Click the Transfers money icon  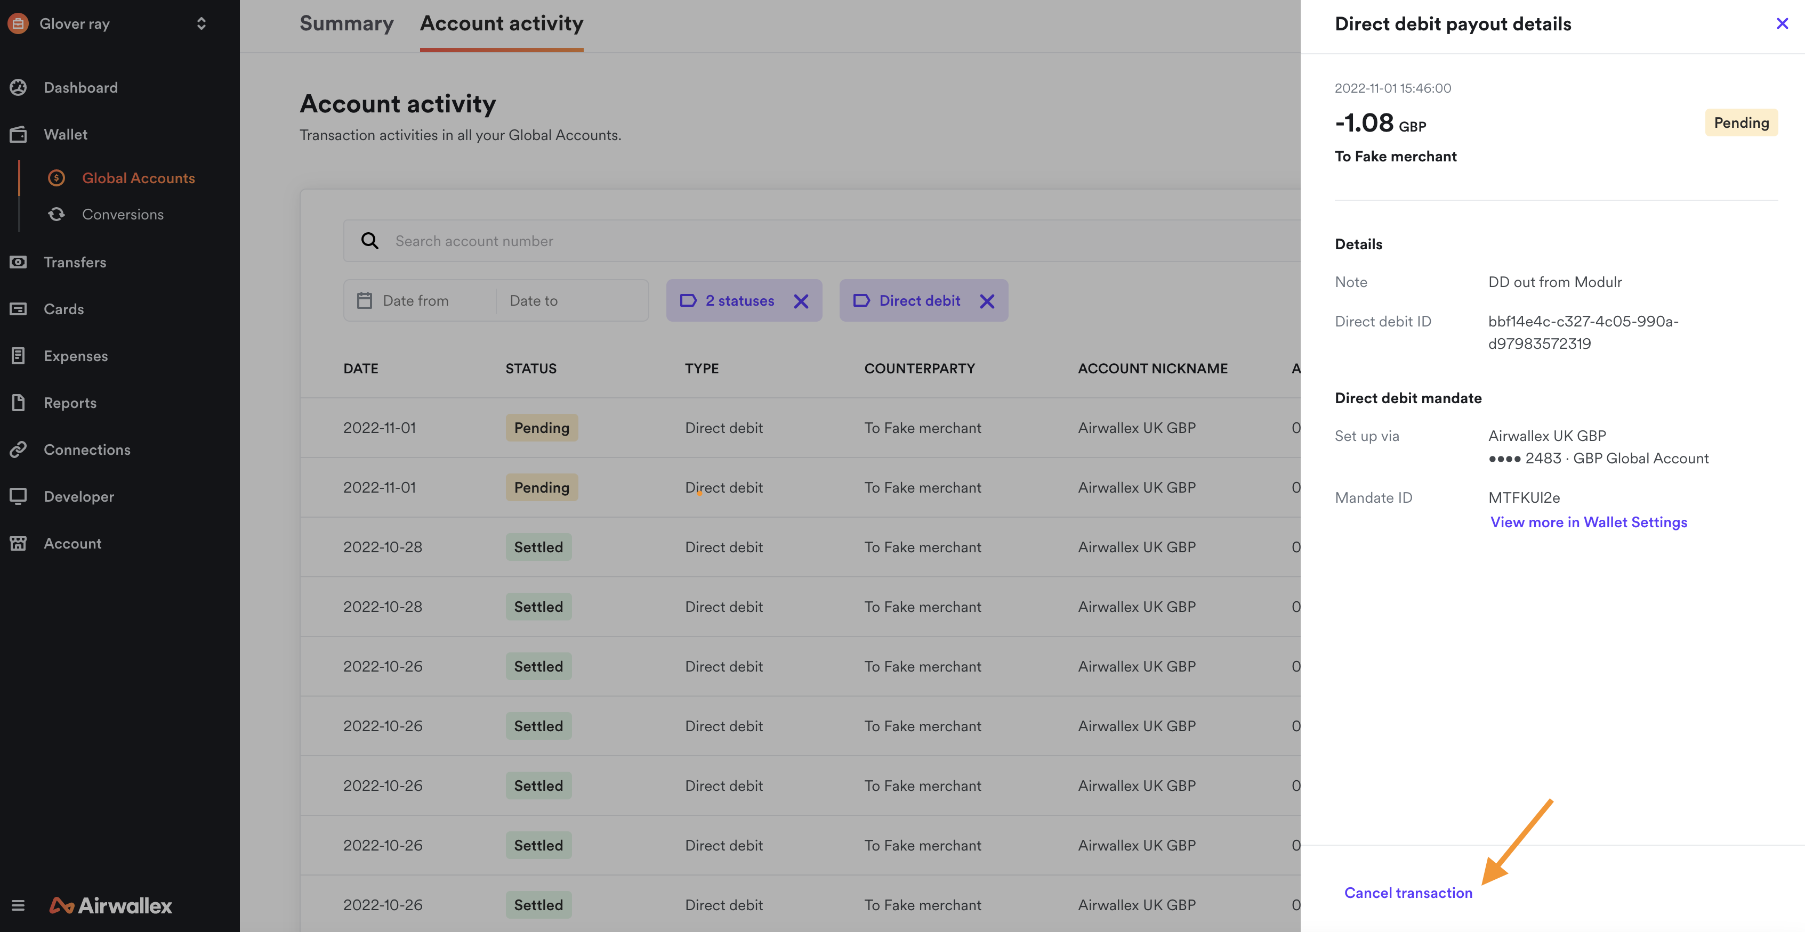pos(18,262)
